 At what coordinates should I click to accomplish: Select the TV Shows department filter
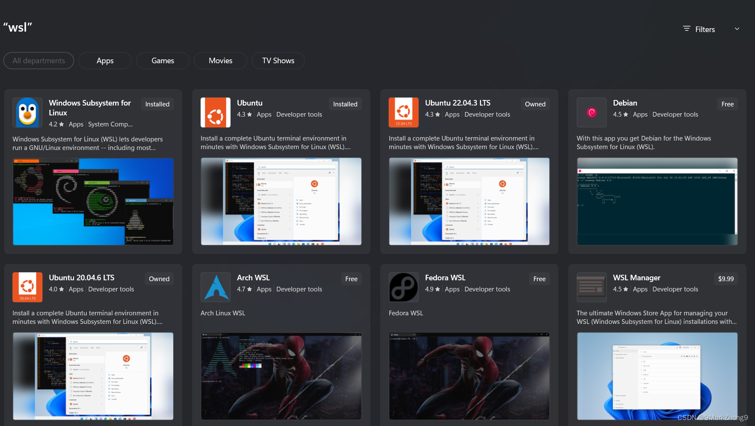[278, 61]
